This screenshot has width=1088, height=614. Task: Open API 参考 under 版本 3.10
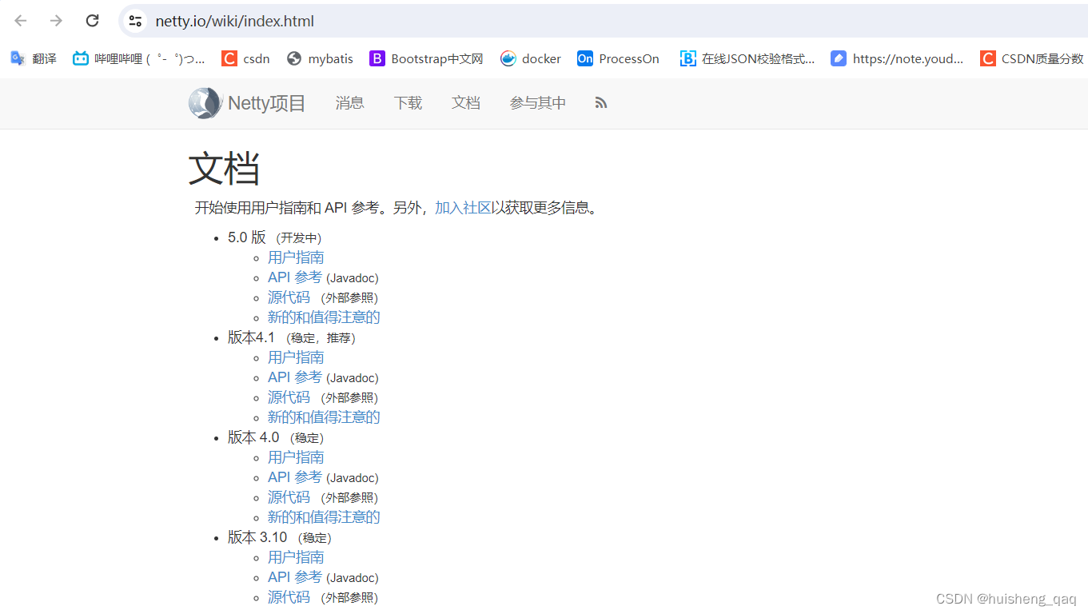pyautogui.click(x=295, y=577)
